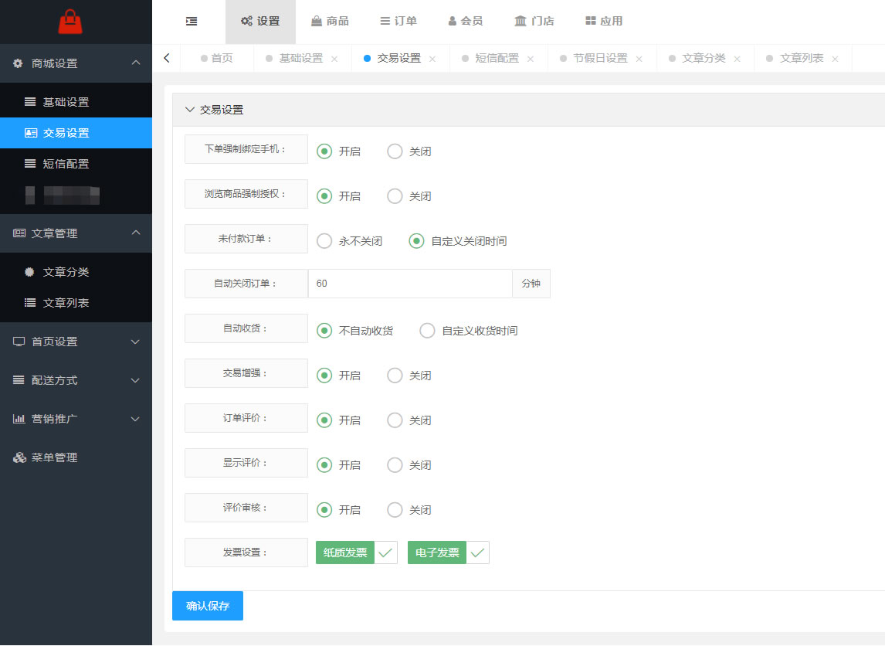Close the 节假日设置 tab
885x646 pixels.
click(639, 59)
